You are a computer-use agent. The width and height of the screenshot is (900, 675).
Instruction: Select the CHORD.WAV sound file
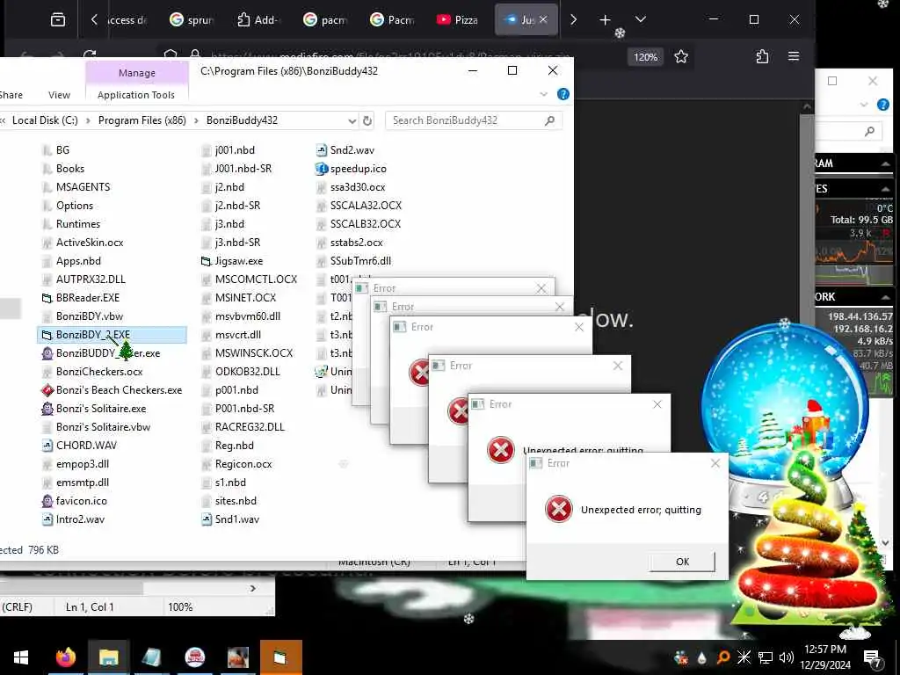(x=79, y=446)
